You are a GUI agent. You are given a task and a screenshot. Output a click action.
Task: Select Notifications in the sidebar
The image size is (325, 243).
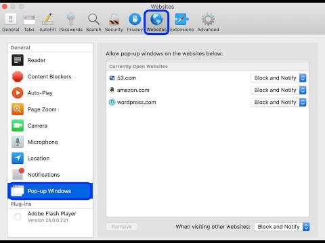(50, 175)
